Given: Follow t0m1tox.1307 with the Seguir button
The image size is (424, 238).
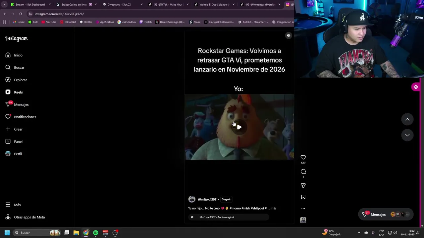Looking at the screenshot, I should [x=226, y=199].
